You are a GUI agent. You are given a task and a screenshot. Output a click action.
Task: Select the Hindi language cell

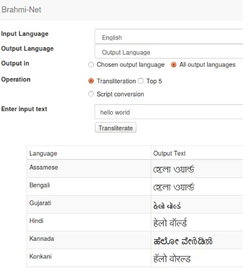89,222
